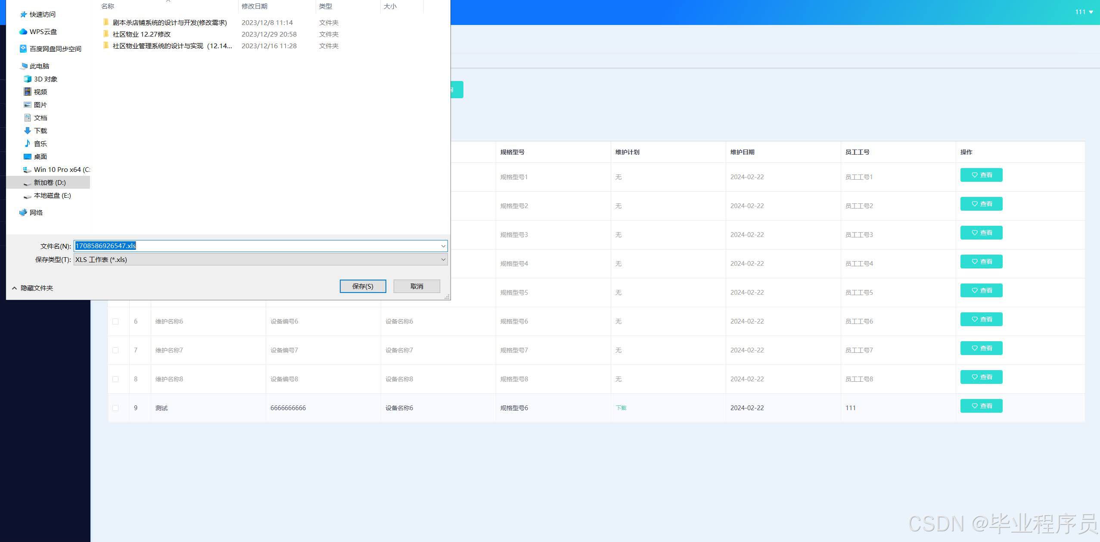
Task: Open the Downloads folder arrow icon
Action: (28, 131)
